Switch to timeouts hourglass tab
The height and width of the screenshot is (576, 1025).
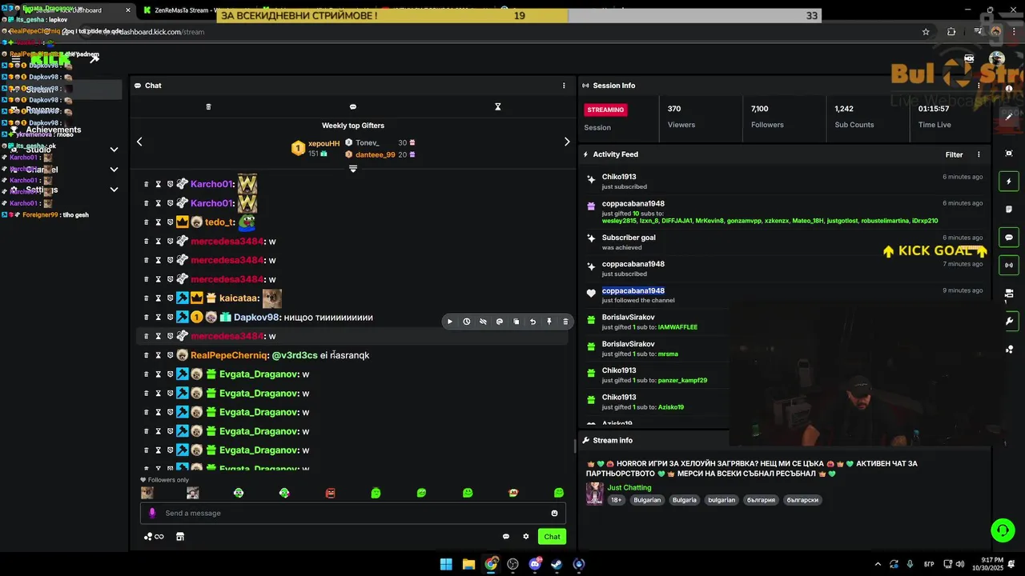click(x=497, y=106)
